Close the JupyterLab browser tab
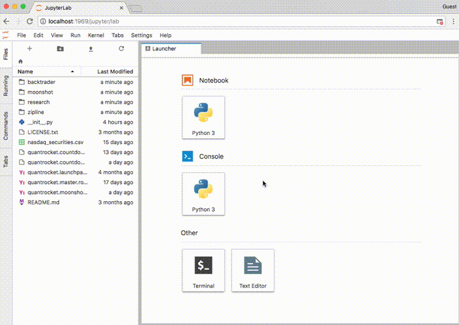 (121, 8)
